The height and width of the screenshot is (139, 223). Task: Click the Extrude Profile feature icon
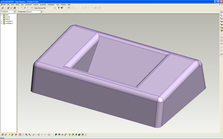pos(56,135)
